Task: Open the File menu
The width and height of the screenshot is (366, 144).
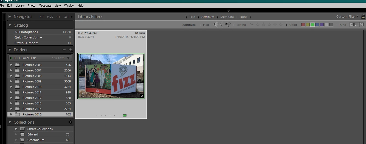Action: (2, 5)
